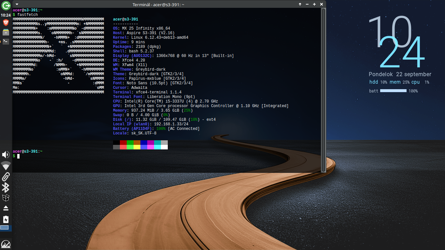Image resolution: width=445 pixels, height=250 pixels.
Task: Click the terminal vertical scrollbar
Action: pos(323,90)
